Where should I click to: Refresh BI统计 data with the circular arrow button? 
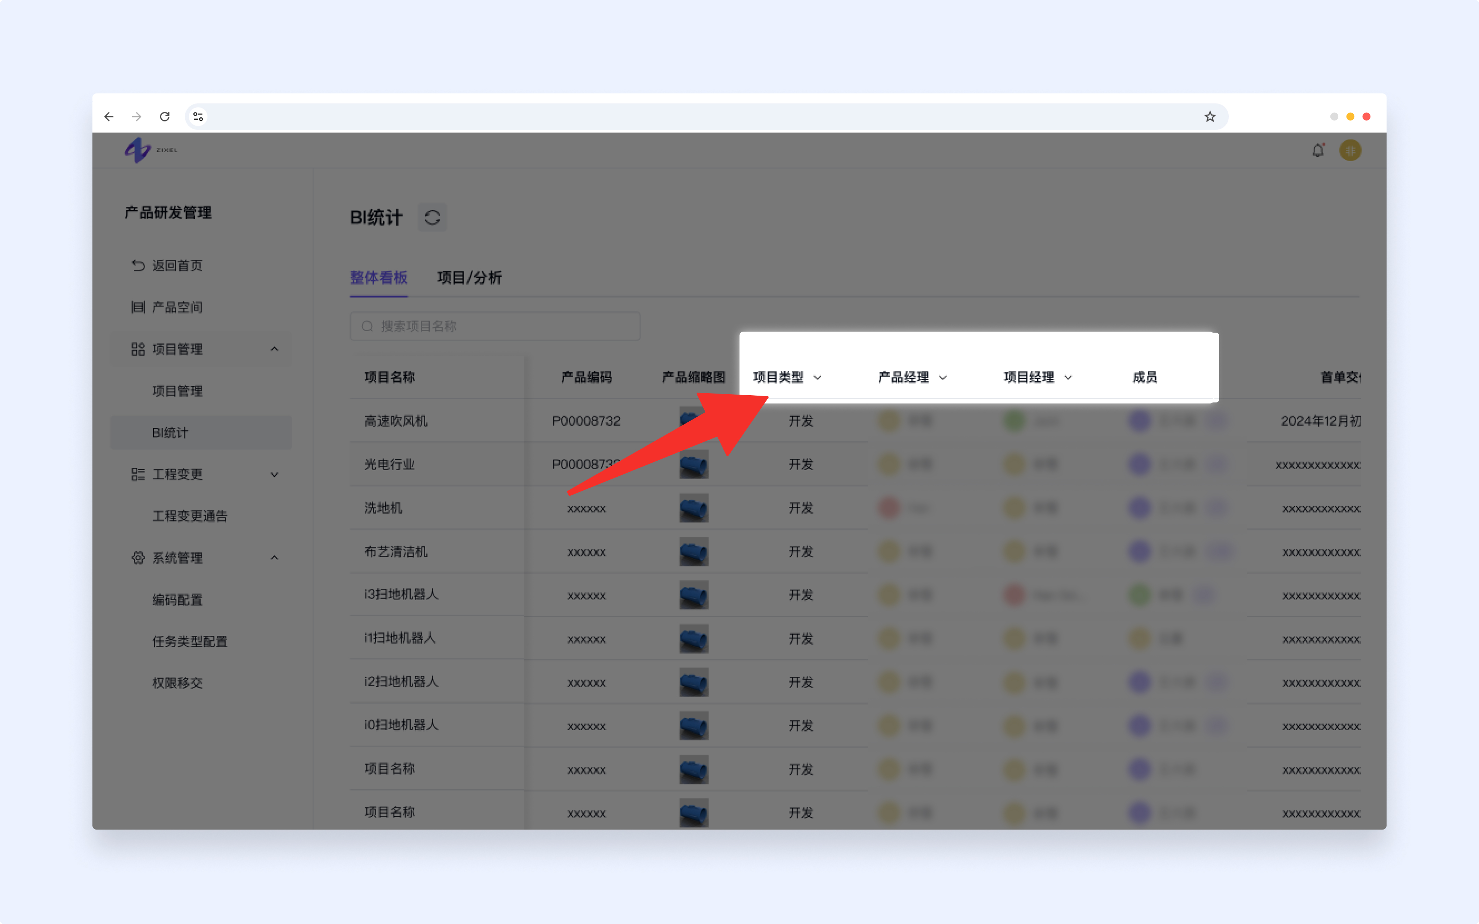(432, 218)
